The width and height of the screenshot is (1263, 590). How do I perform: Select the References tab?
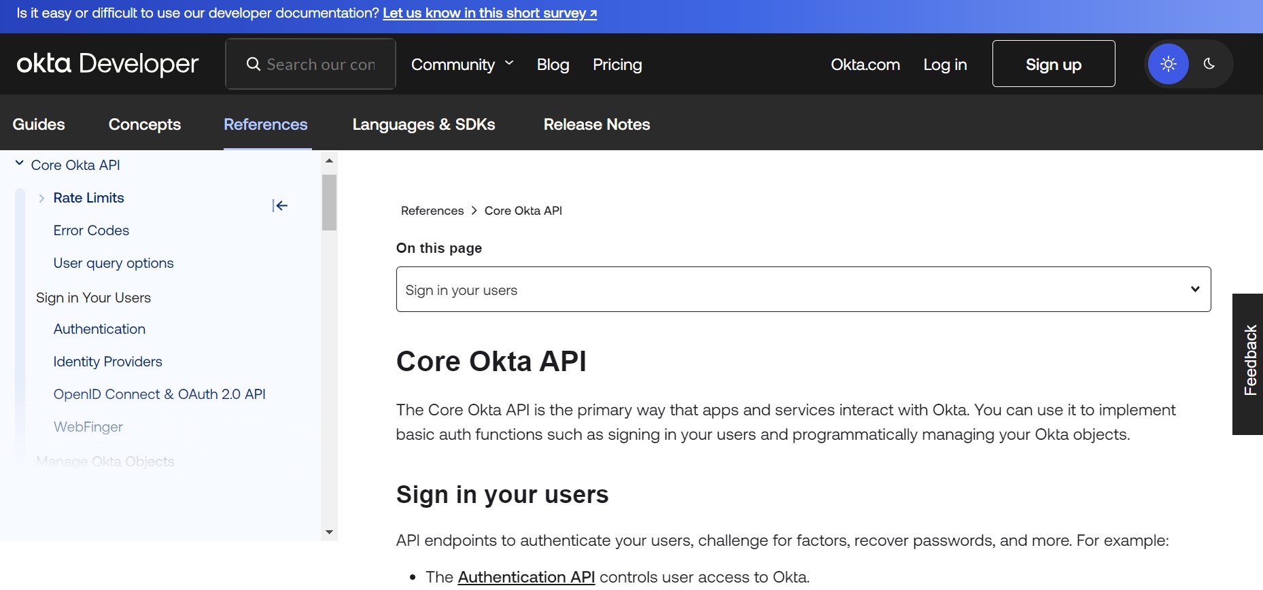[x=266, y=124]
